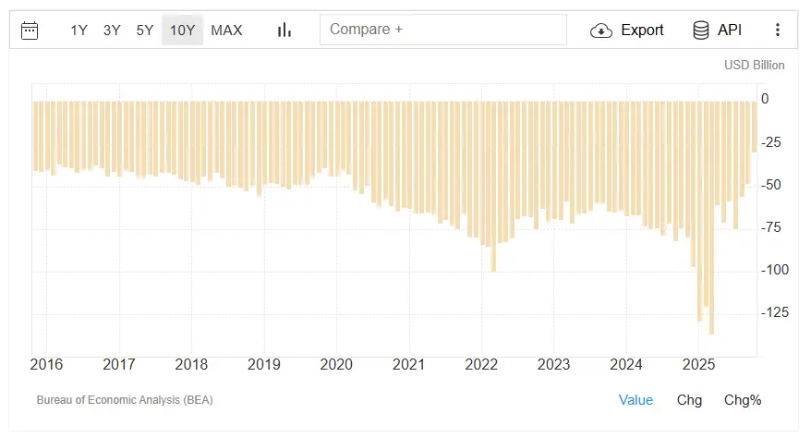Change chart type with bar chart icon
Image resolution: width=811 pixels, height=438 pixels.
point(284,30)
